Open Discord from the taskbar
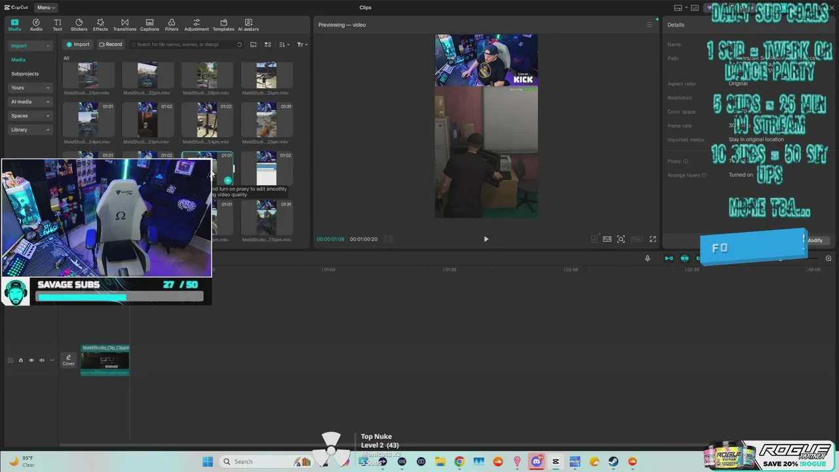This screenshot has width=839, height=472. point(537,462)
